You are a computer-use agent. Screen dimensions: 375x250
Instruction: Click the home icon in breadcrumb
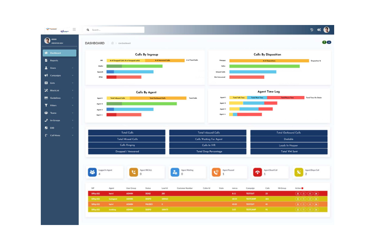pos(112,43)
